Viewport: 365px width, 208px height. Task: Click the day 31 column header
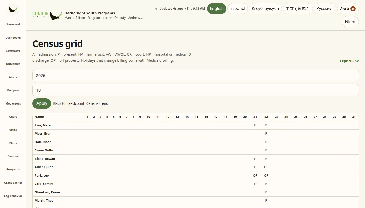354,117
